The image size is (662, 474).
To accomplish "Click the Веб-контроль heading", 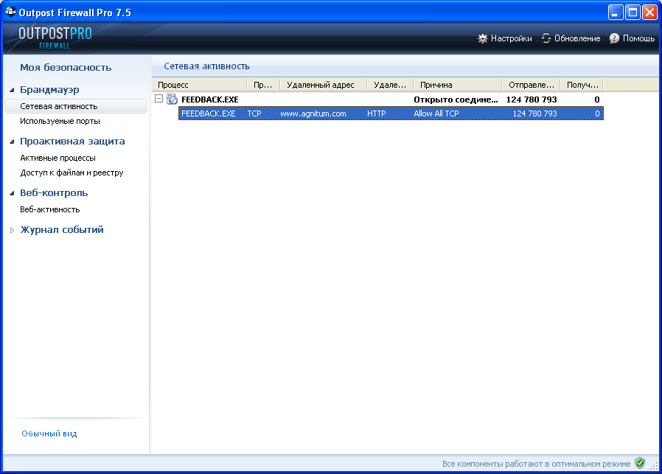I will tap(54, 193).
